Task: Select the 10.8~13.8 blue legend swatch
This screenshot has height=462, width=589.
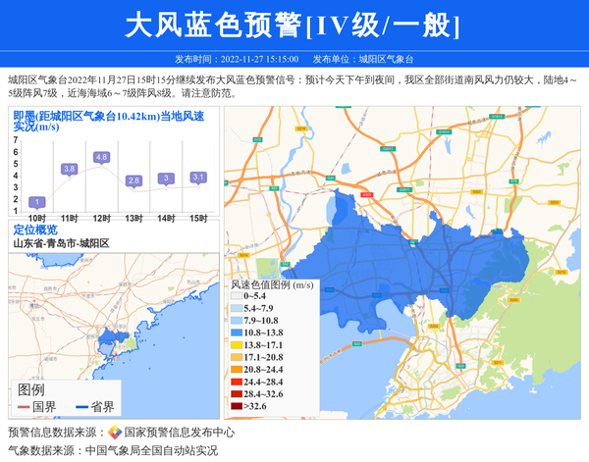Action: (x=237, y=333)
